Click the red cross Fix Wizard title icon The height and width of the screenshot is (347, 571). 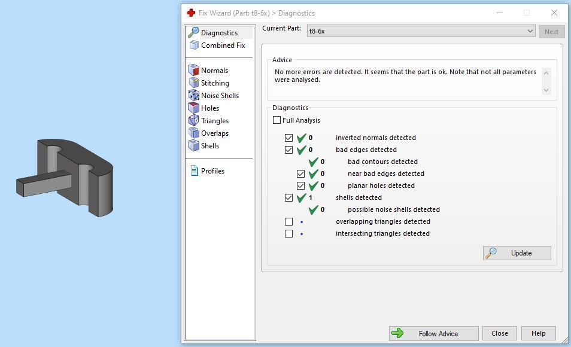coord(191,13)
